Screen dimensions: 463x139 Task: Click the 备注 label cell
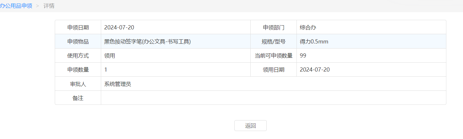pos(78,98)
